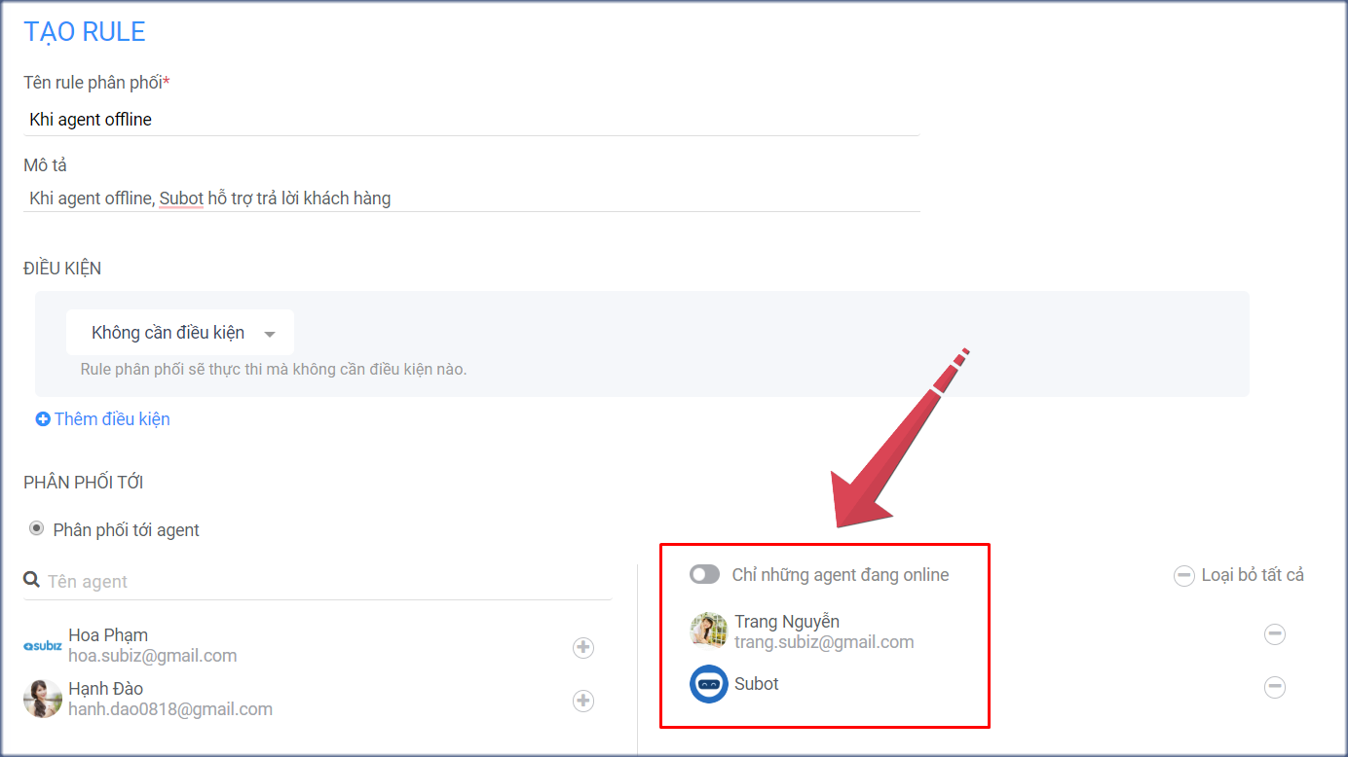Click the PHÂN PHỐI TỚI section label
This screenshot has height=757, width=1348.
83,482
